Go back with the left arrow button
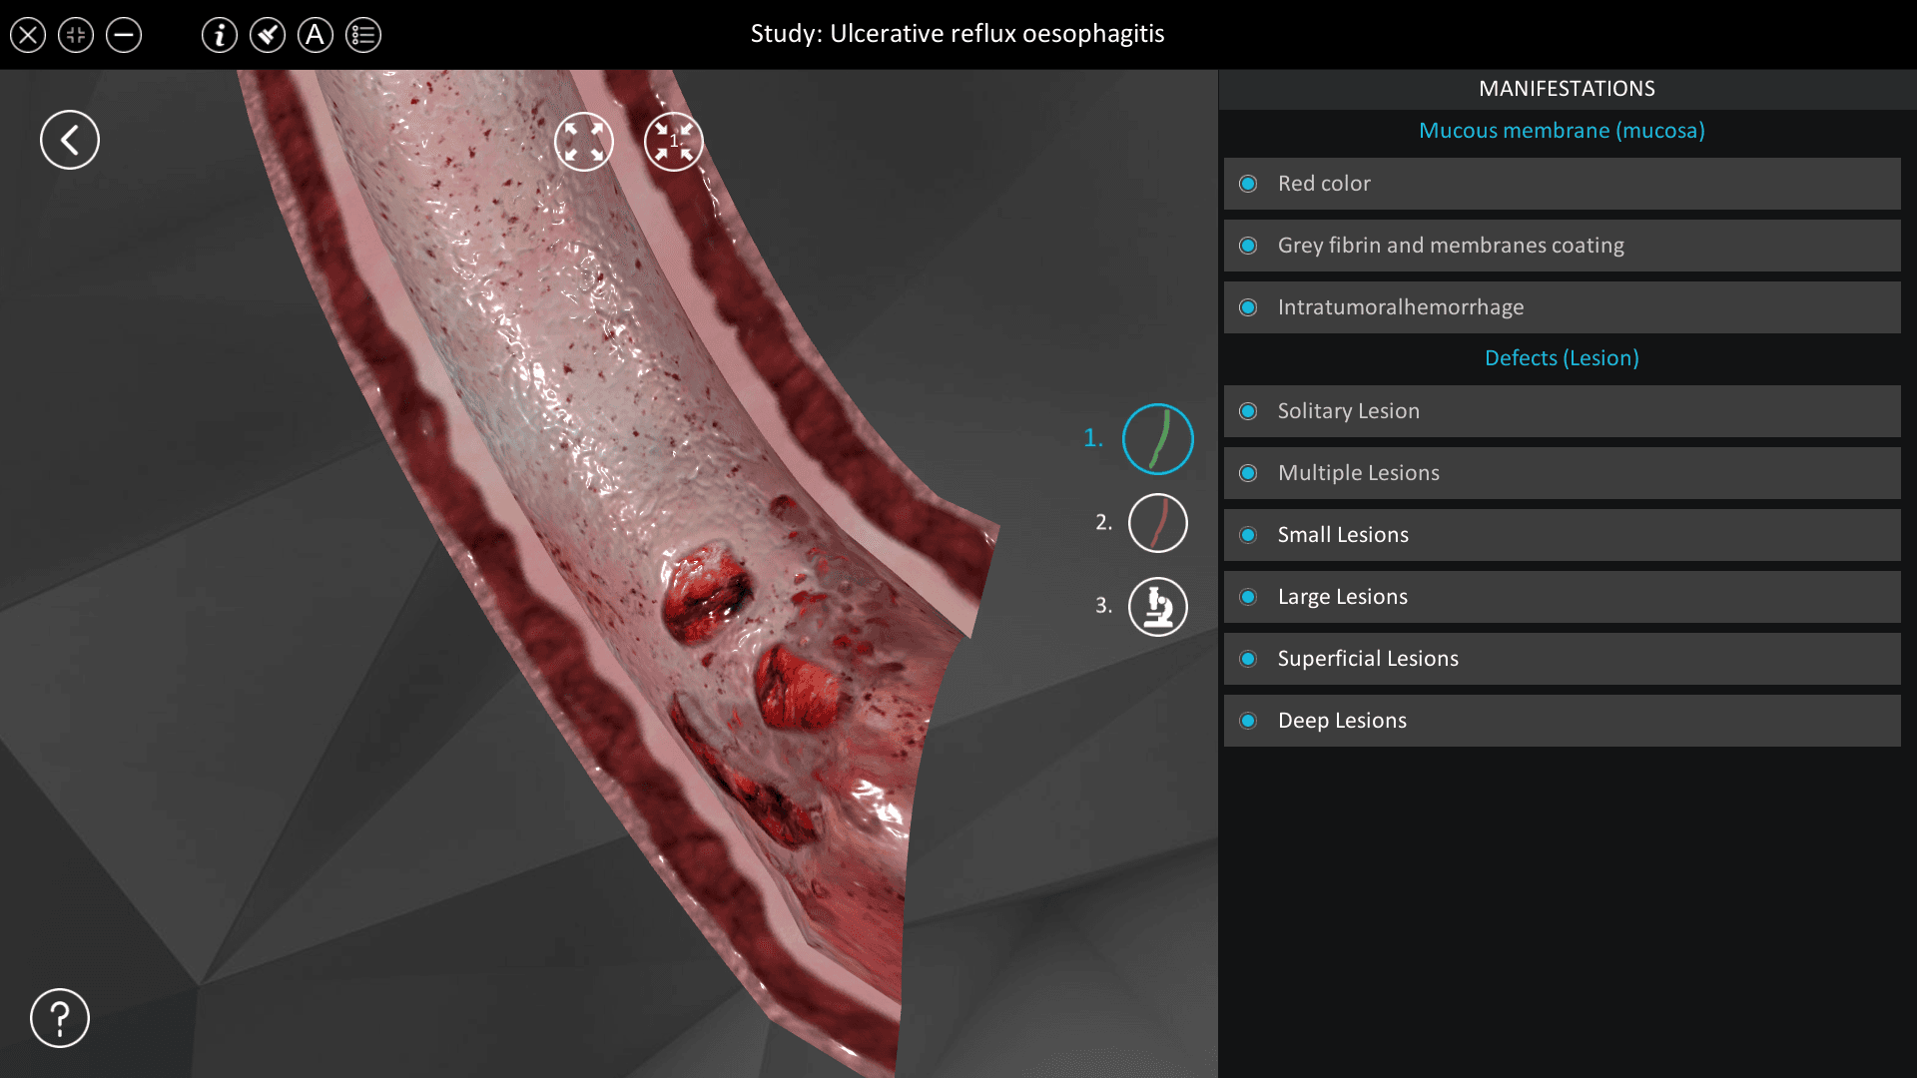Image resolution: width=1917 pixels, height=1078 pixels. 70,140
